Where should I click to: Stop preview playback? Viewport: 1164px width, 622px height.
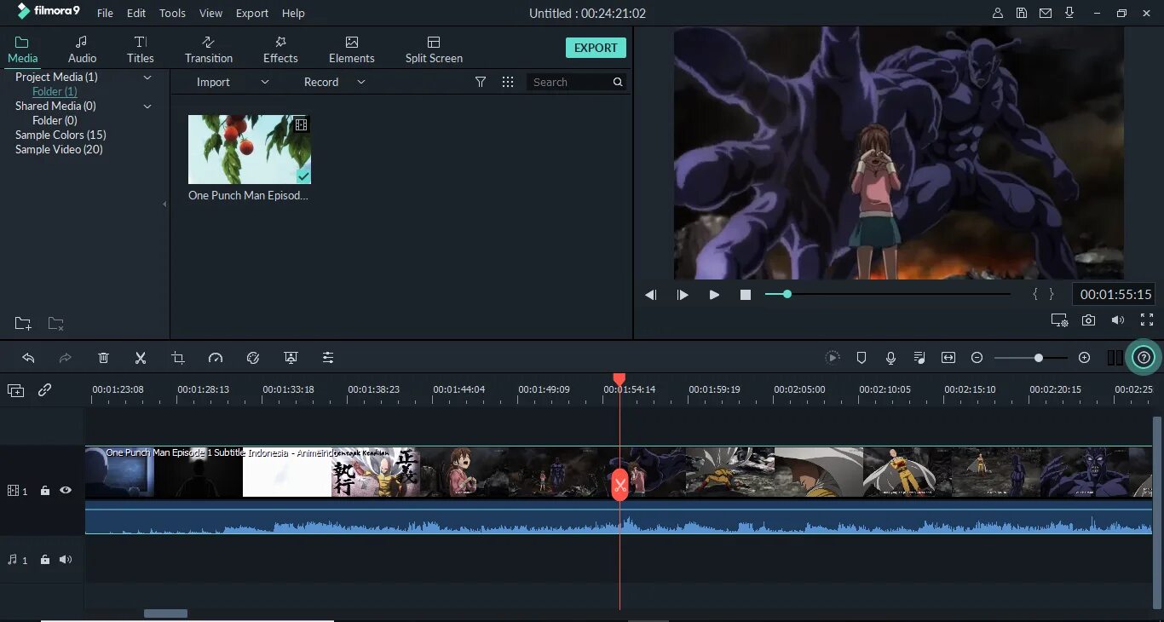click(746, 295)
